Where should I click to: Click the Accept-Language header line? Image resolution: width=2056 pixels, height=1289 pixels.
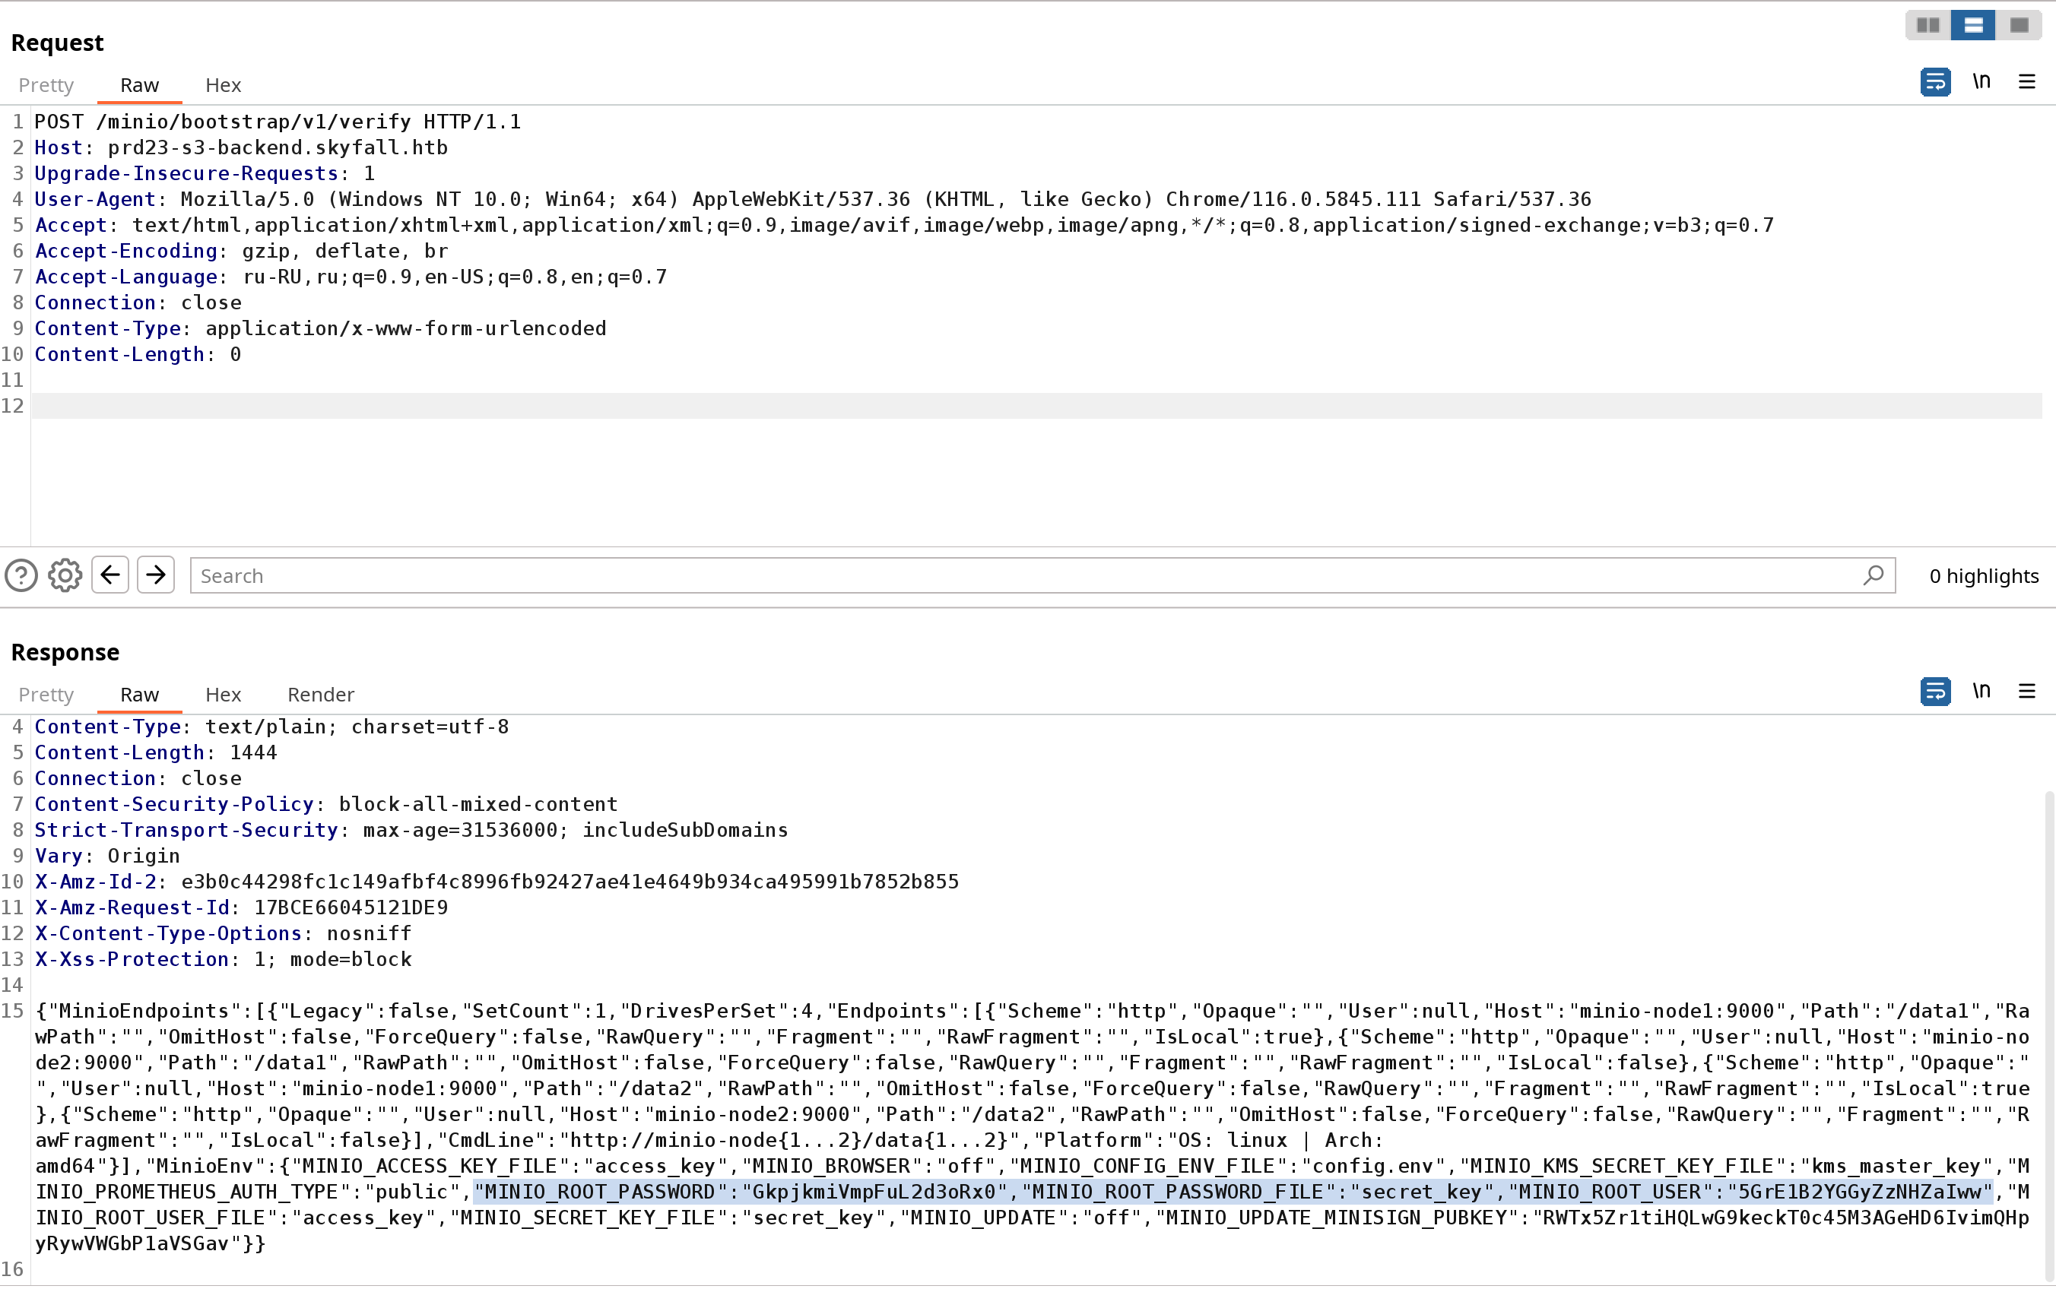(x=351, y=277)
